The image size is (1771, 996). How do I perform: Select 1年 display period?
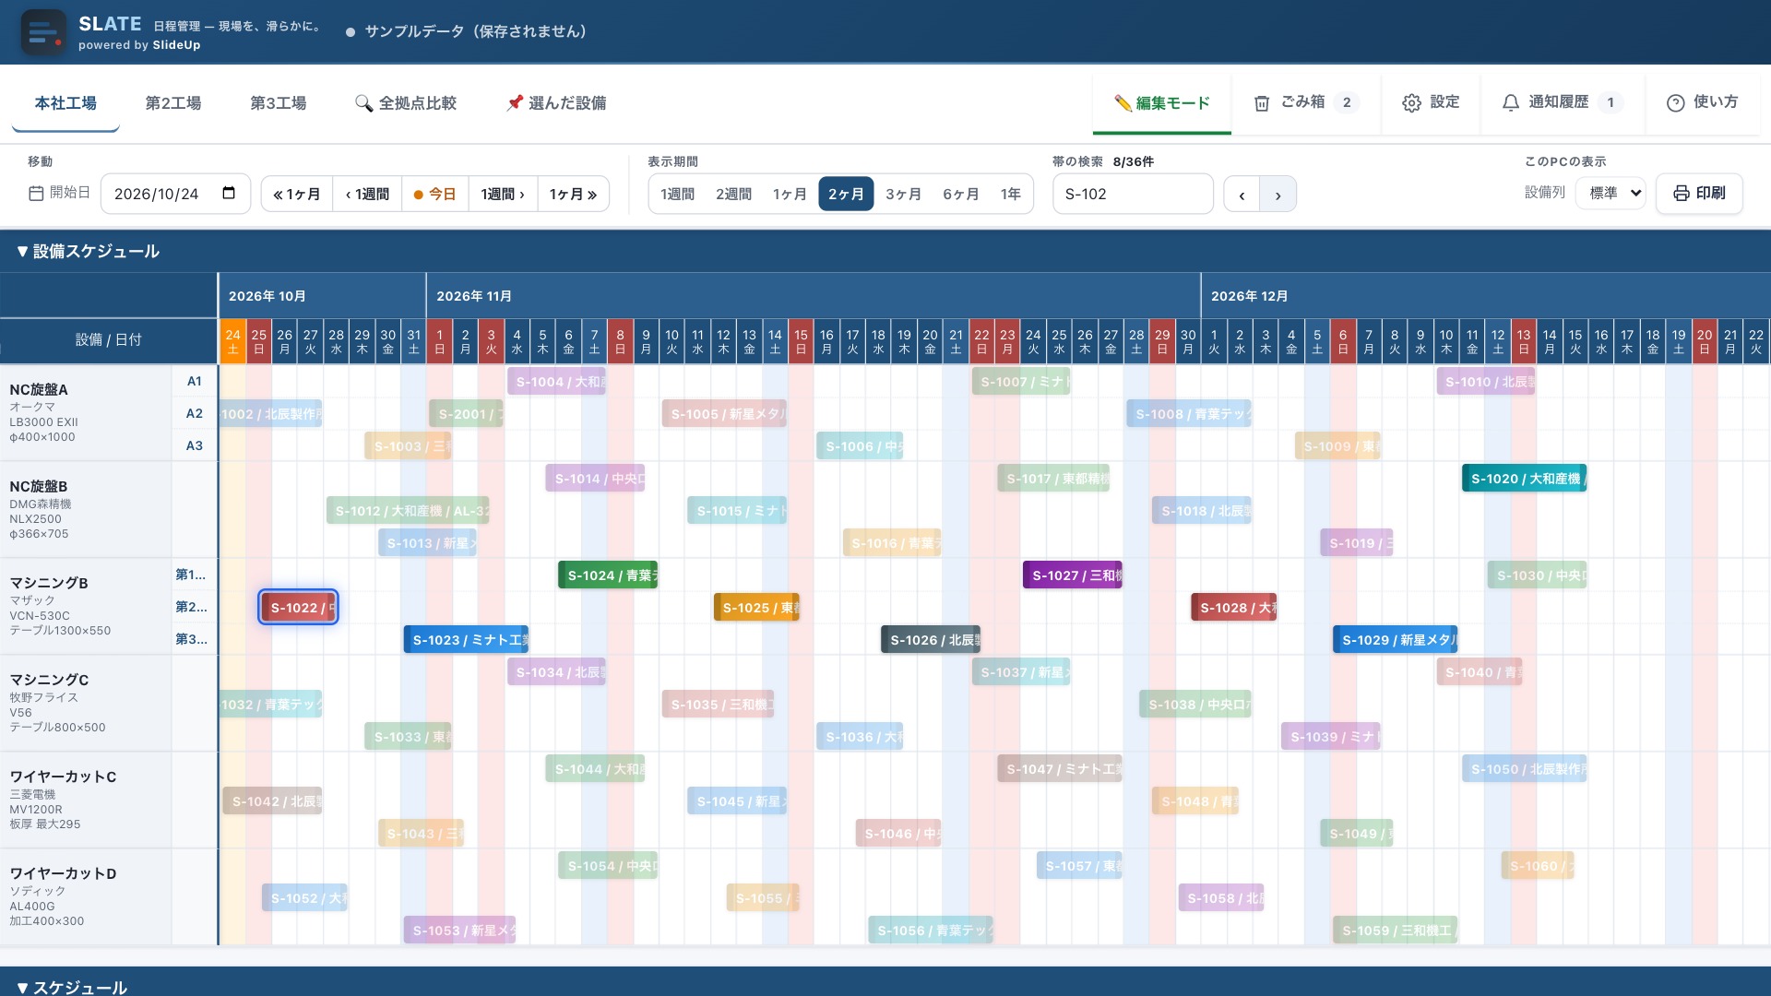coord(1011,194)
